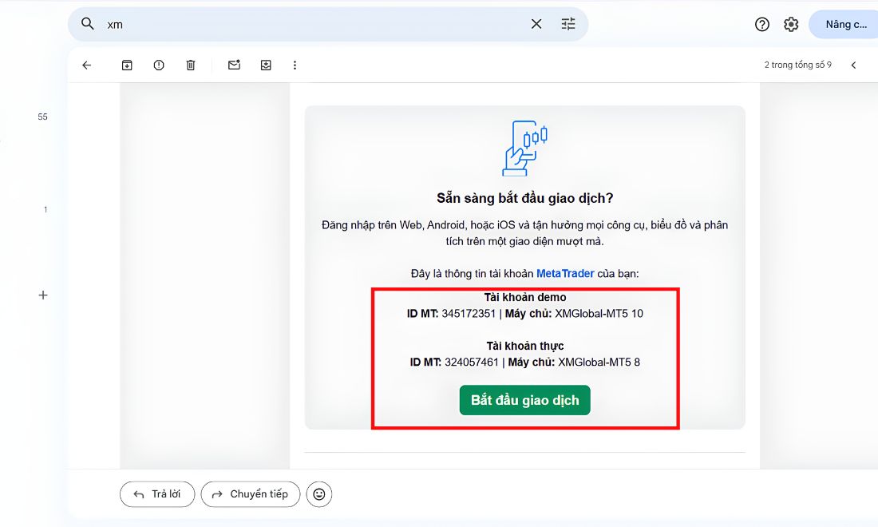Open the search filter options icon
The height and width of the screenshot is (527, 878).
(x=568, y=24)
